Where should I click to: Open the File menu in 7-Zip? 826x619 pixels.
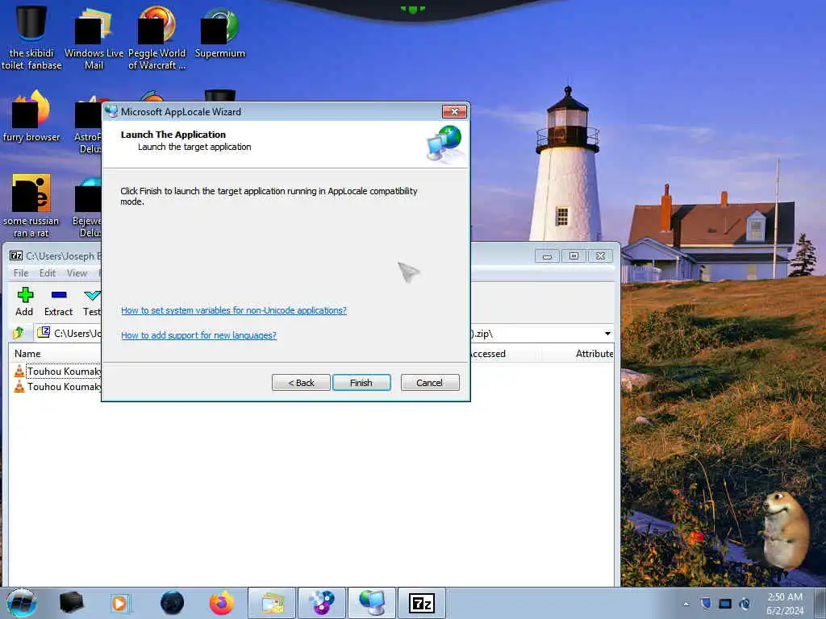pos(21,273)
